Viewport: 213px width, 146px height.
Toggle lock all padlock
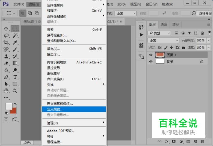(183, 47)
